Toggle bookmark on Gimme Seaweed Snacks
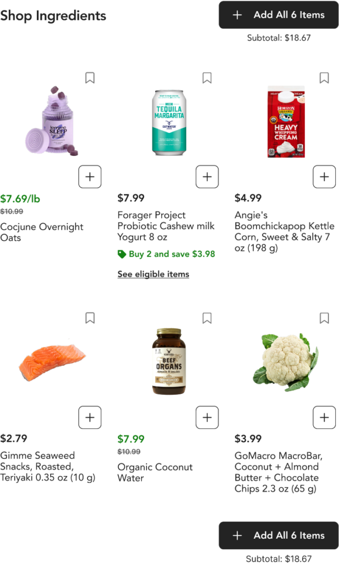 [x=90, y=318]
